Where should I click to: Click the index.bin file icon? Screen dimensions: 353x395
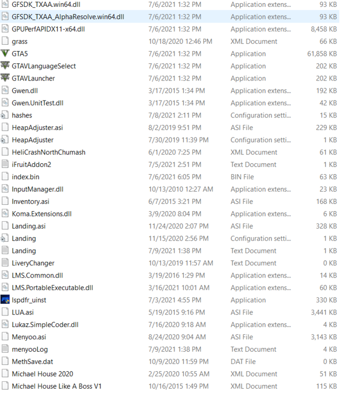point(5,177)
